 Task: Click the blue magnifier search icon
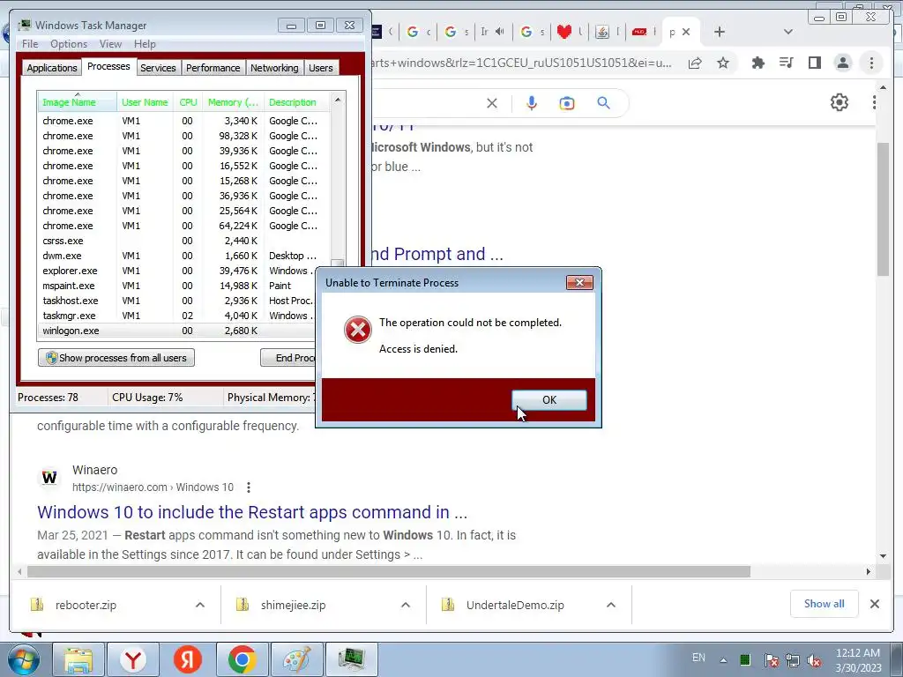coord(603,103)
